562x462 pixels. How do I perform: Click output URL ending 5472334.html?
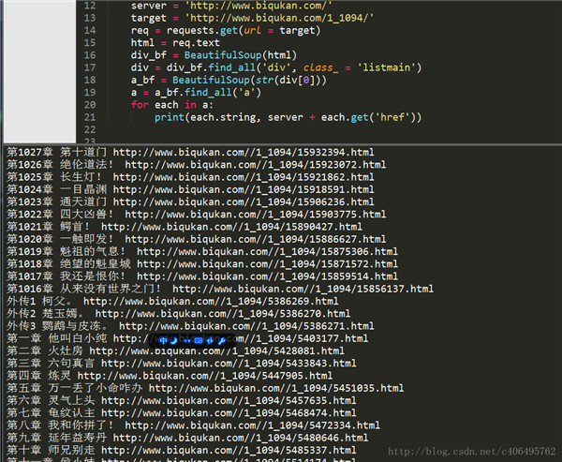click(x=253, y=425)
